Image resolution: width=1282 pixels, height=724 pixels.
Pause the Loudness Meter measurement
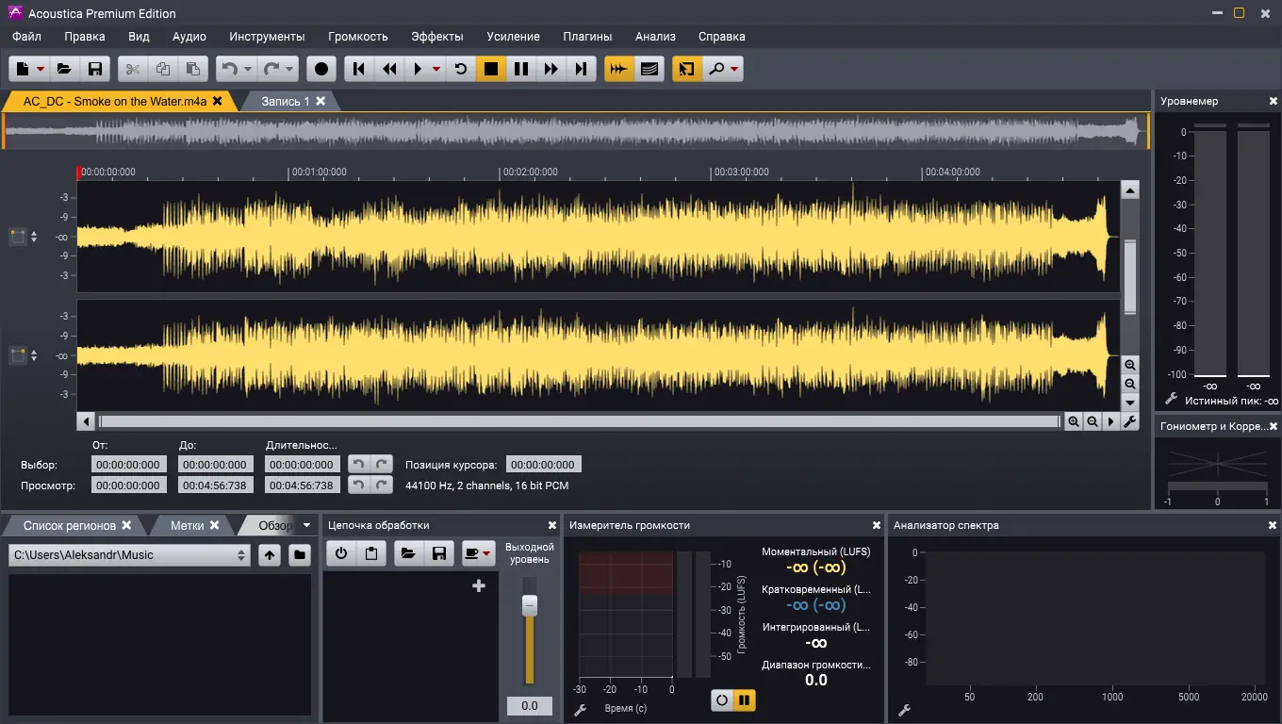(x=744, y=700)
